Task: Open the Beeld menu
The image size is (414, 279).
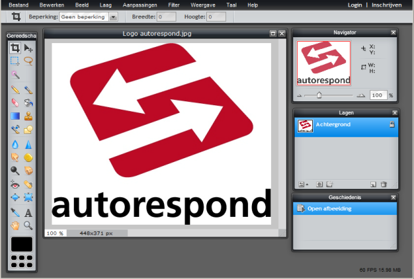Action: pos(82,5)
